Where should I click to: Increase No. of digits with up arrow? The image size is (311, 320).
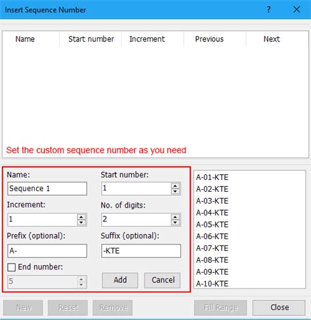175,217
